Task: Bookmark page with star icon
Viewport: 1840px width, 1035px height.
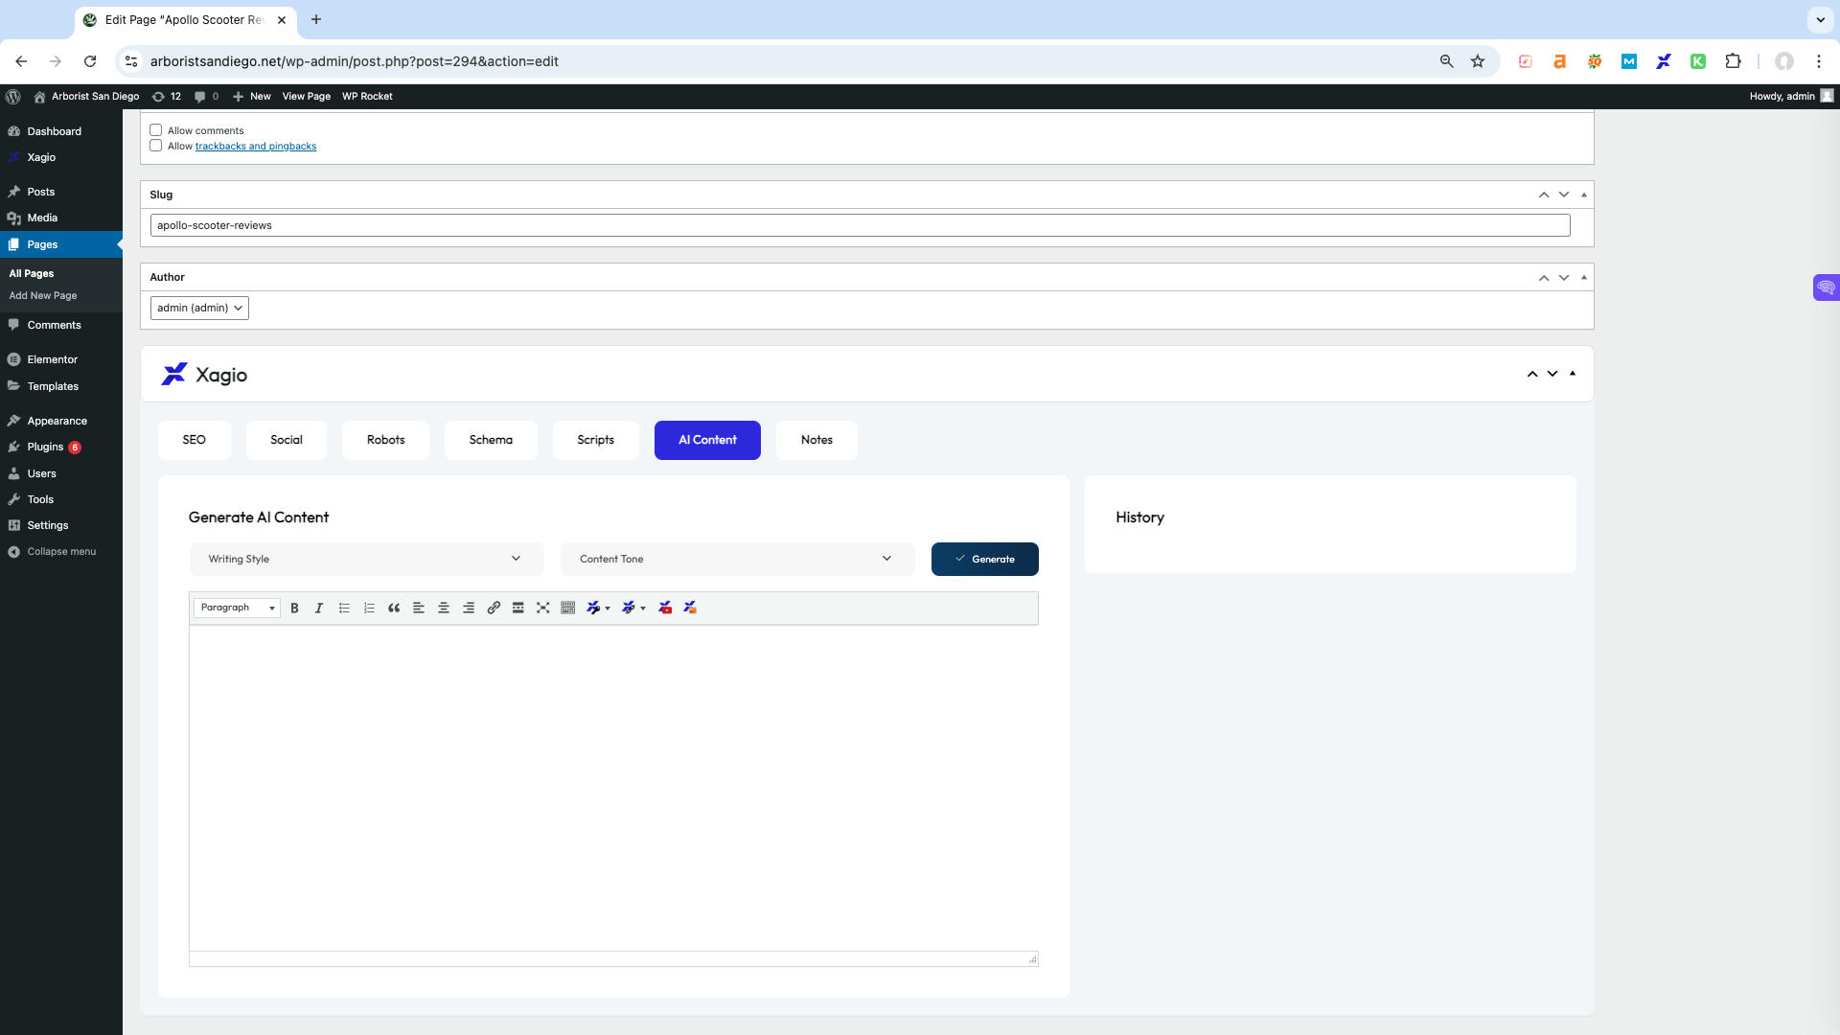Action: [x=1478, y=61]
